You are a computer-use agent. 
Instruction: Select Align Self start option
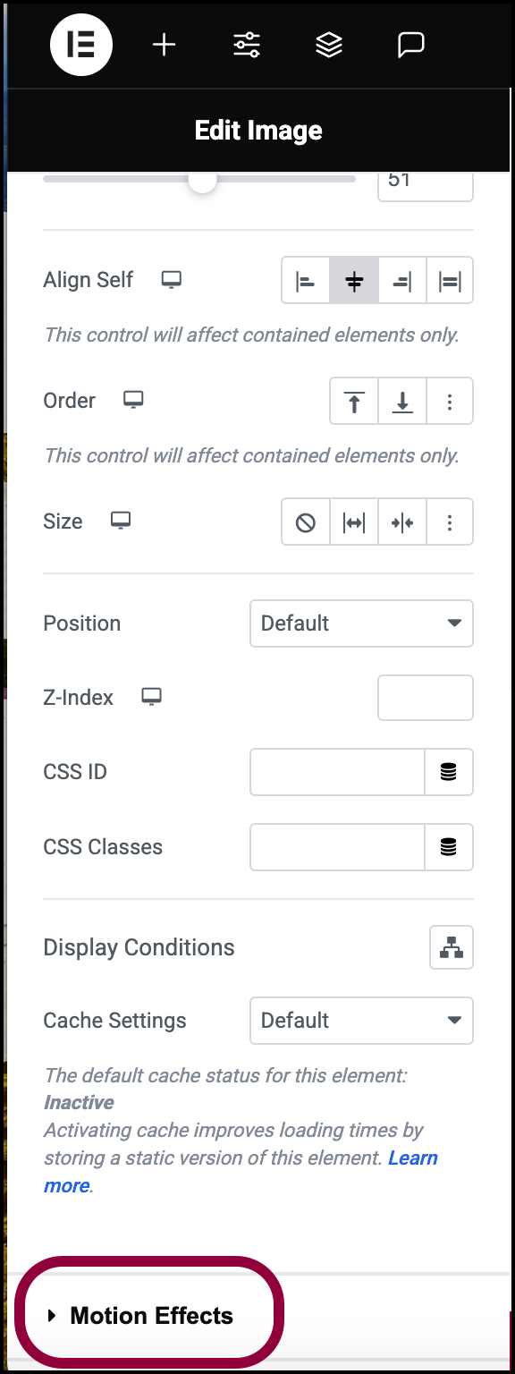[306, 281]
